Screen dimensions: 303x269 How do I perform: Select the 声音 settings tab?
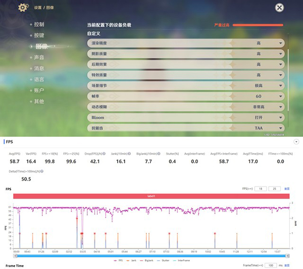click(39, 57)
